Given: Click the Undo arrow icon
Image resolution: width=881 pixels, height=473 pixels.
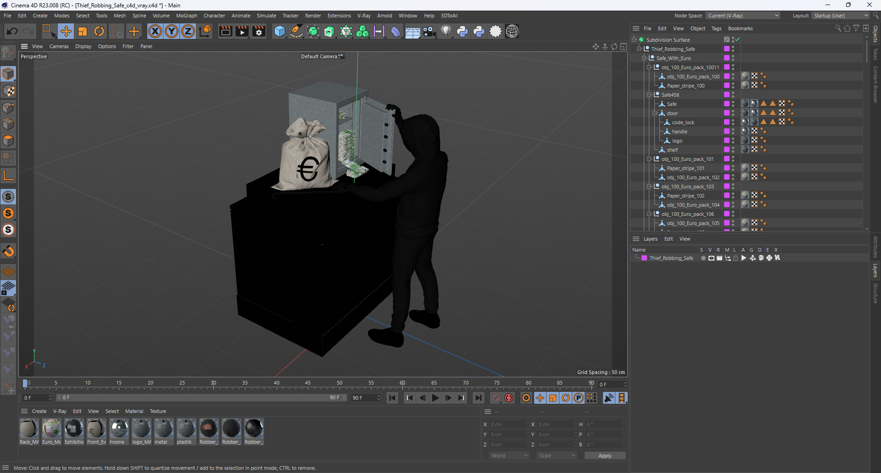Looking at the screenshot, I should (x=12, y=31).
